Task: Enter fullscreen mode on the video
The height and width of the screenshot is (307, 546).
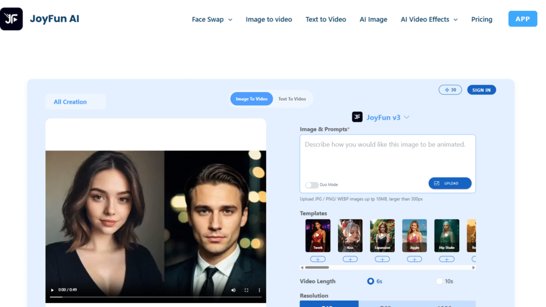Action: pyautogui.click(x=247, y=290)
